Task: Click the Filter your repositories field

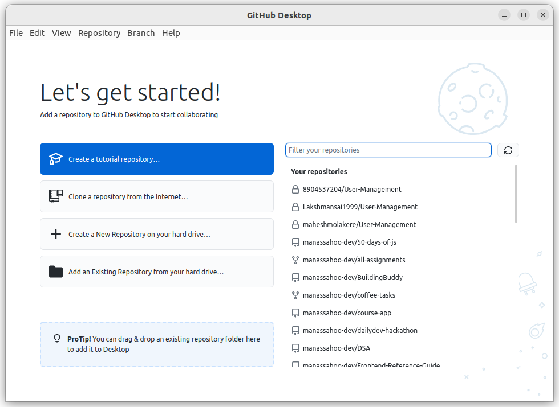Action: [x=388, y=150]
